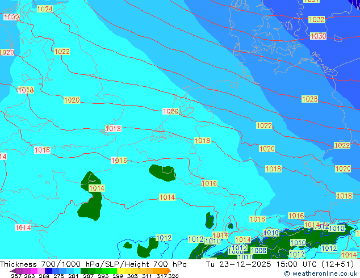This screenshot has height=278, width=360.
Task: Click the legend value 311
Action: pos(147,276)
